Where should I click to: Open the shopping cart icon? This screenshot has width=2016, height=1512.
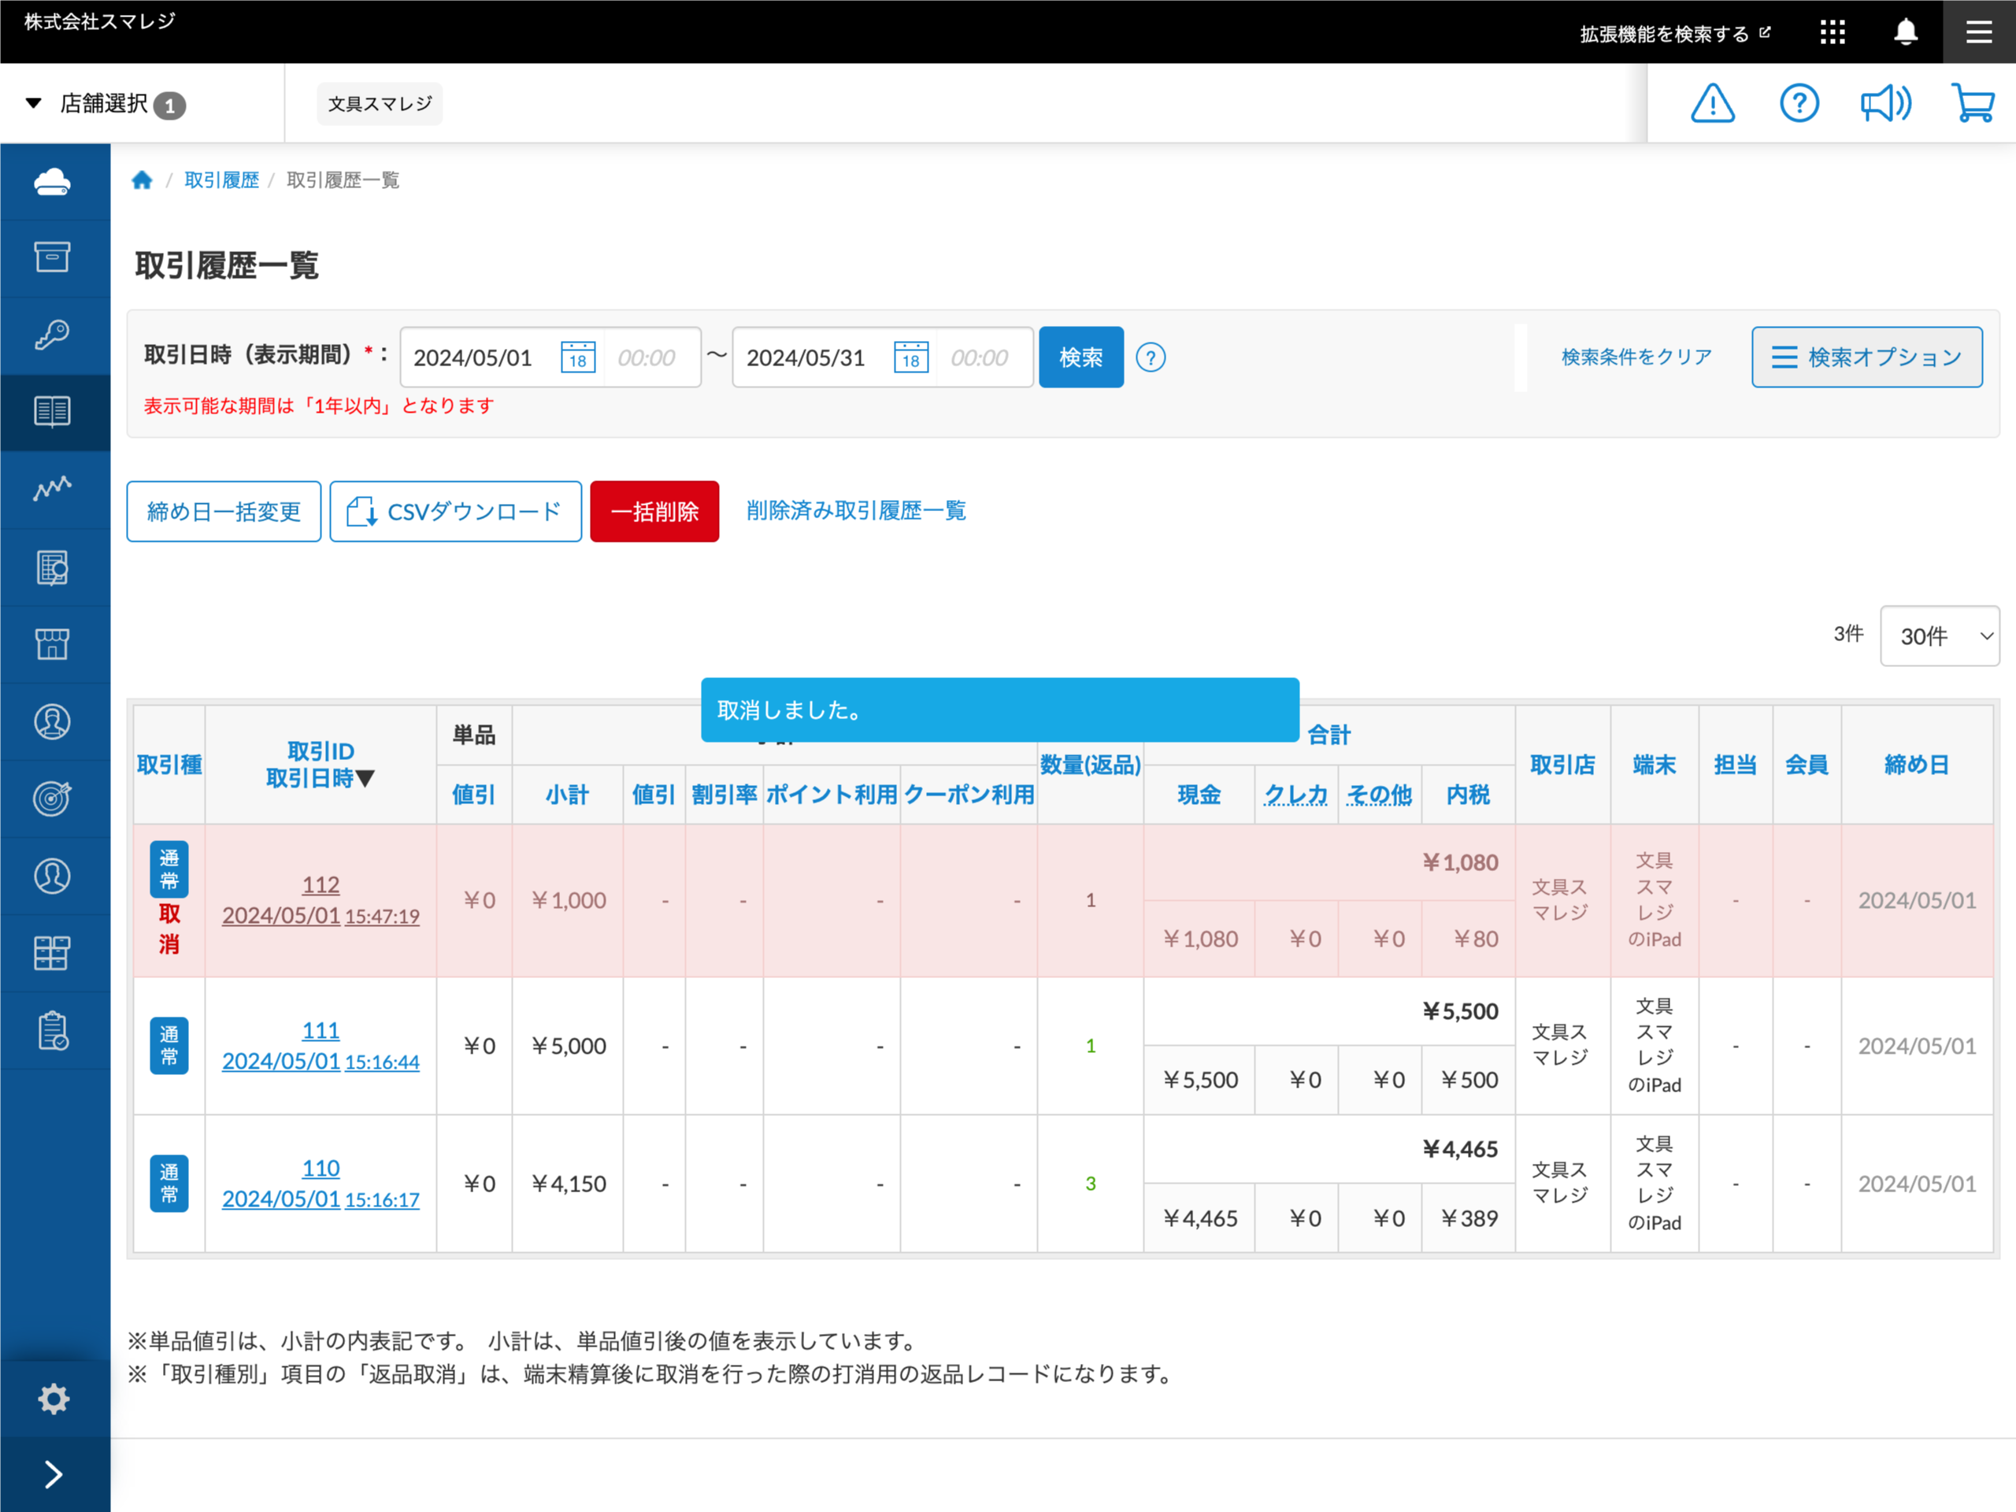tap(1973, 103)
